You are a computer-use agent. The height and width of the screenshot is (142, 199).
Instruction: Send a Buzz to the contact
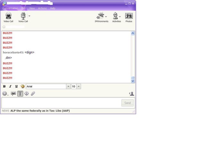point(27,94)
